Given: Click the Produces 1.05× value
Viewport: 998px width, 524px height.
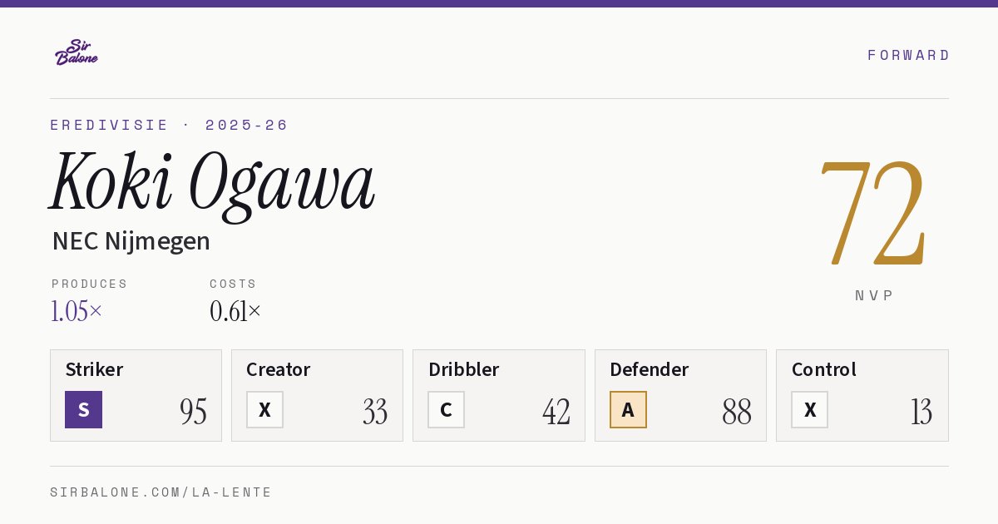Looking at the screenshot, I should pos(77,311).
